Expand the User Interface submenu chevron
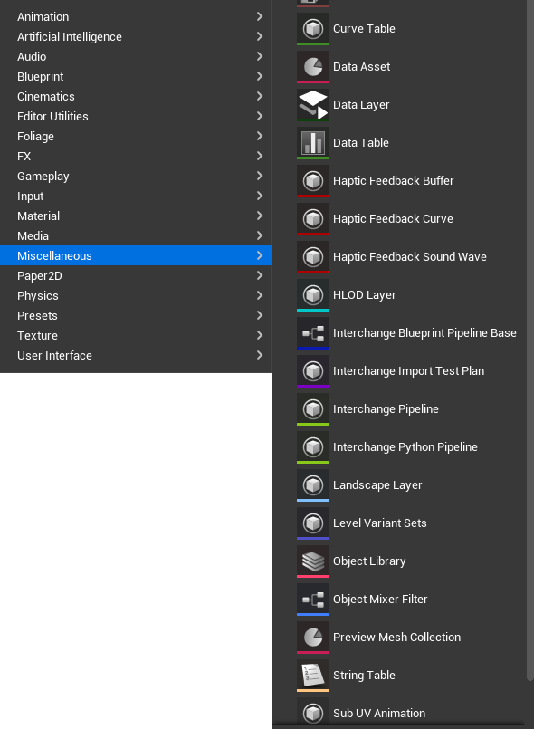 point(260,355)
